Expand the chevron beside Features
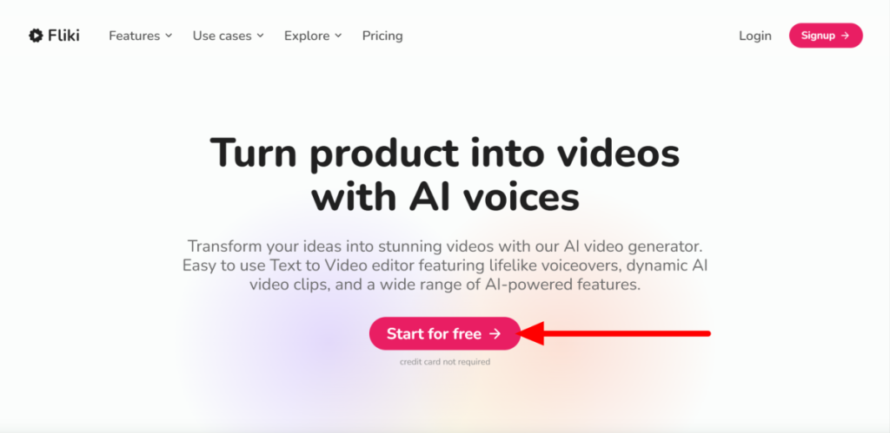Viewport: 890px width, 433px height. pyautogui.click(x=169, y=36)
